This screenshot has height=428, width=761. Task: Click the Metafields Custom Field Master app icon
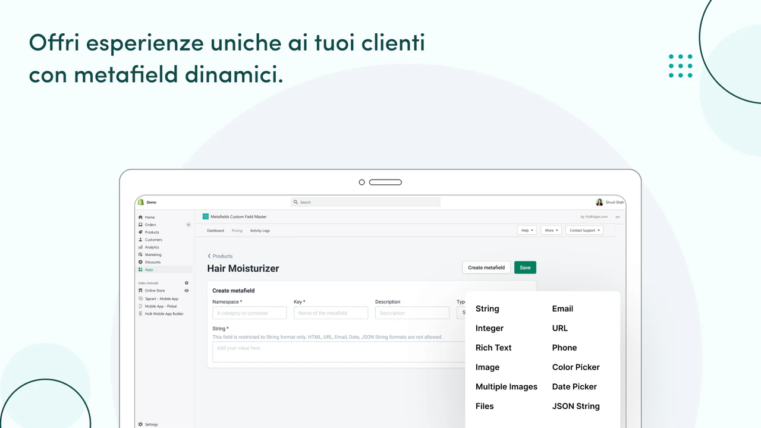(206, 216)
